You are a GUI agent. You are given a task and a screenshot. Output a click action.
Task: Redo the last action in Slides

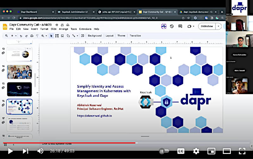coord(26,36)
